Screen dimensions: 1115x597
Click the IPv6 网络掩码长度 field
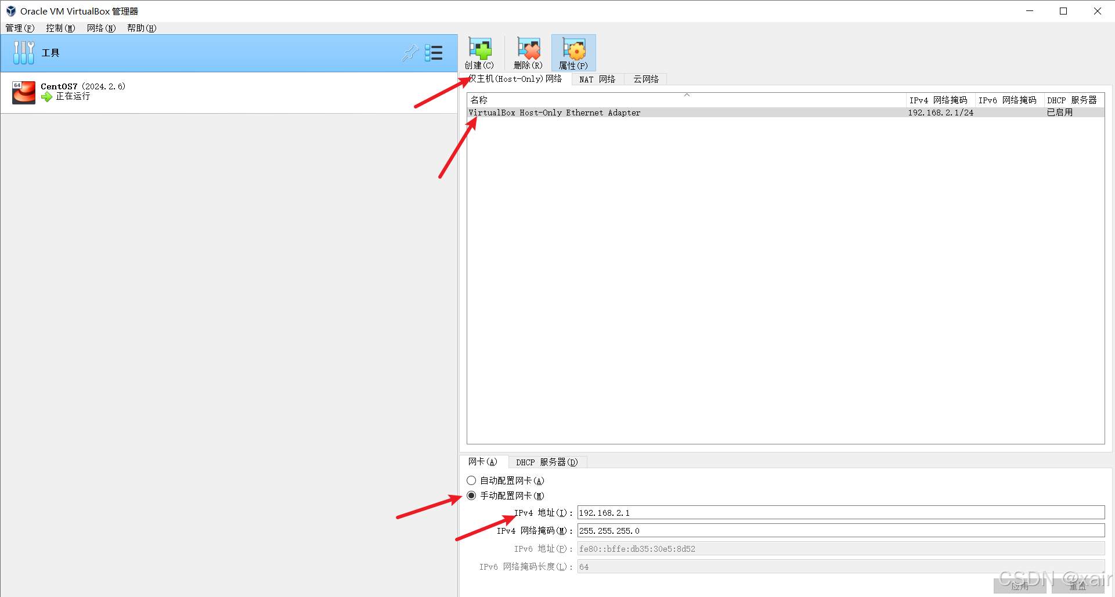point(840,567)
